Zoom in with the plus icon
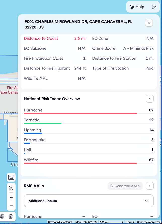 click(11, 198)
